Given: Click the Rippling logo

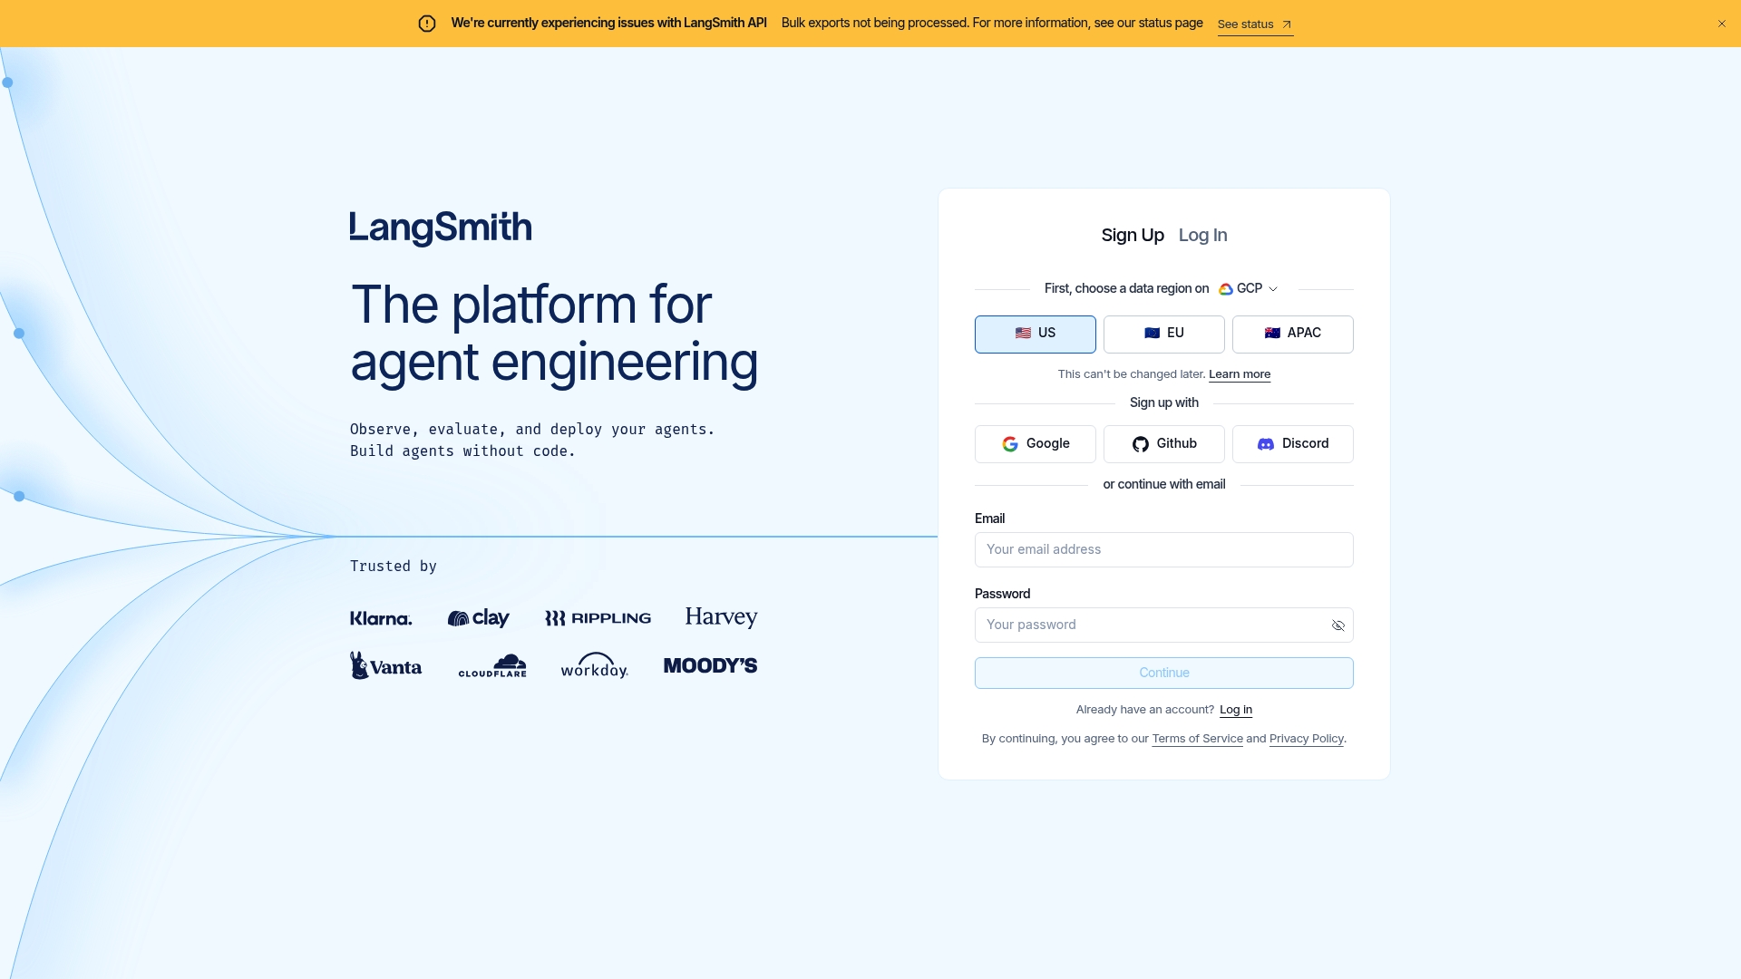Looking at the screenshot, I should pos(598,618).
